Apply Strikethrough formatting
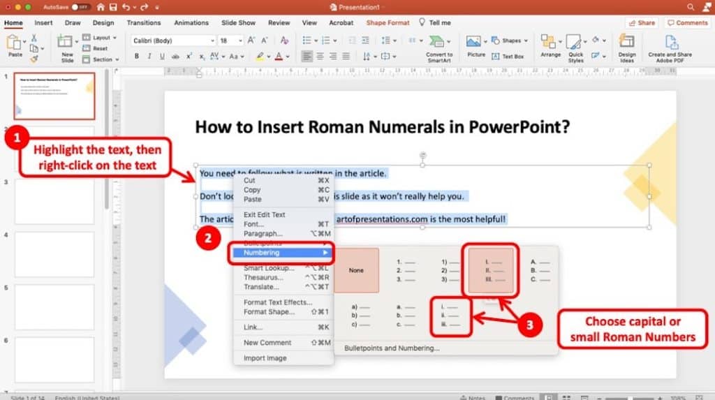 175,56
